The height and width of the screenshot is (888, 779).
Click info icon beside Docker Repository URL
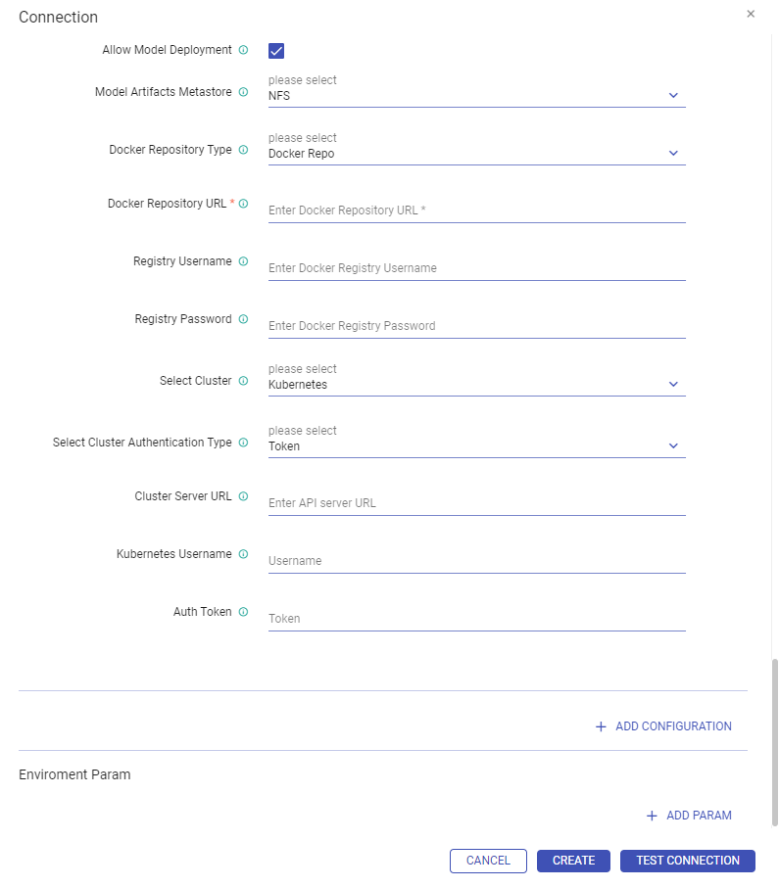click(243, 204)
